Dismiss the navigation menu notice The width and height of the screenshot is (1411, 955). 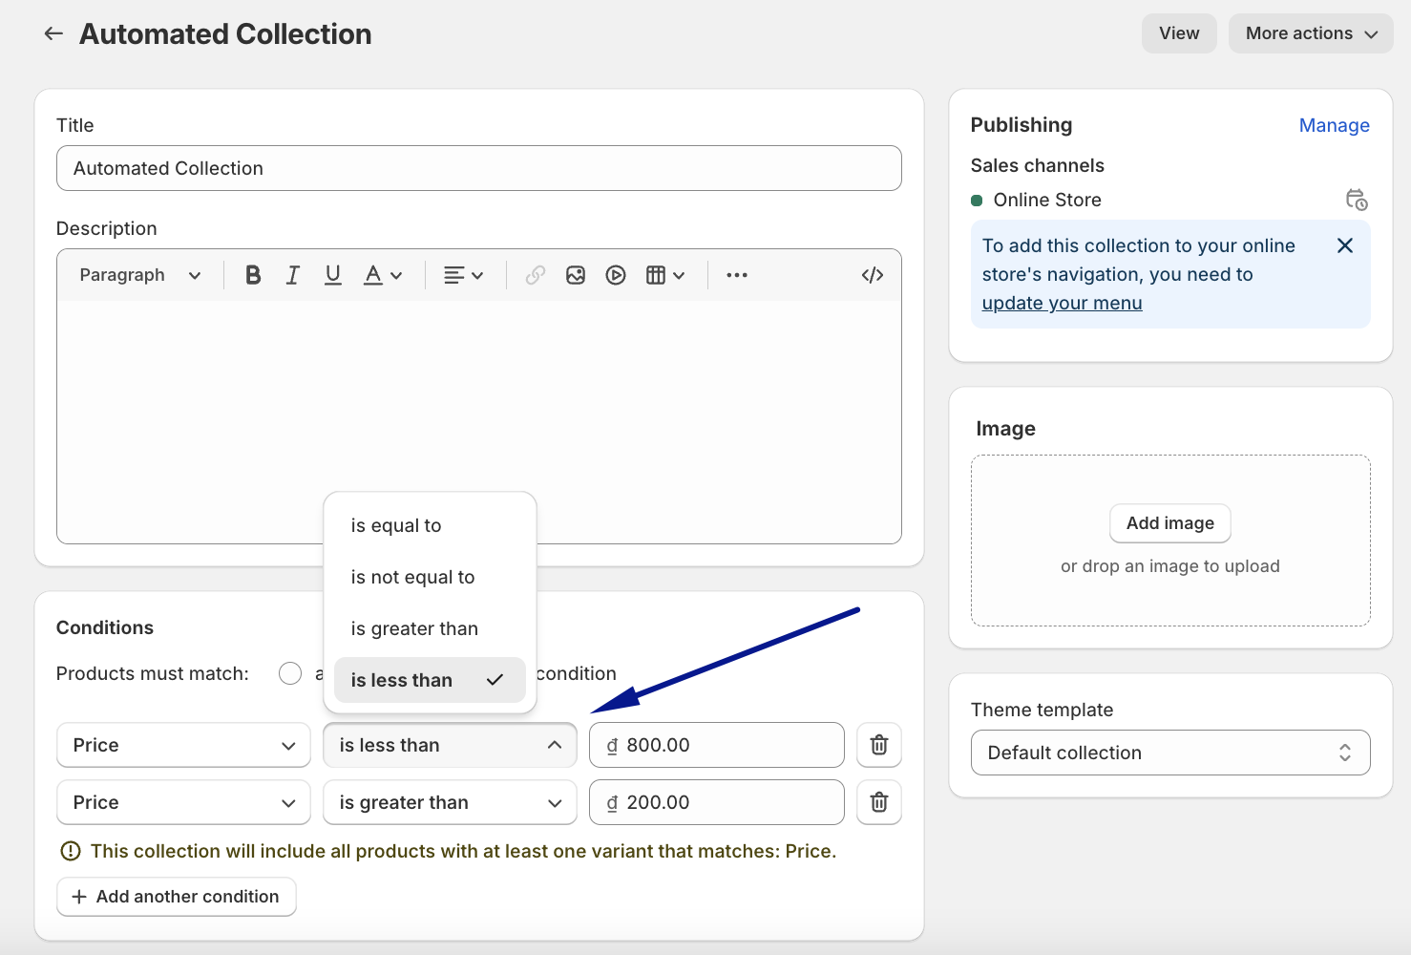1345,245
